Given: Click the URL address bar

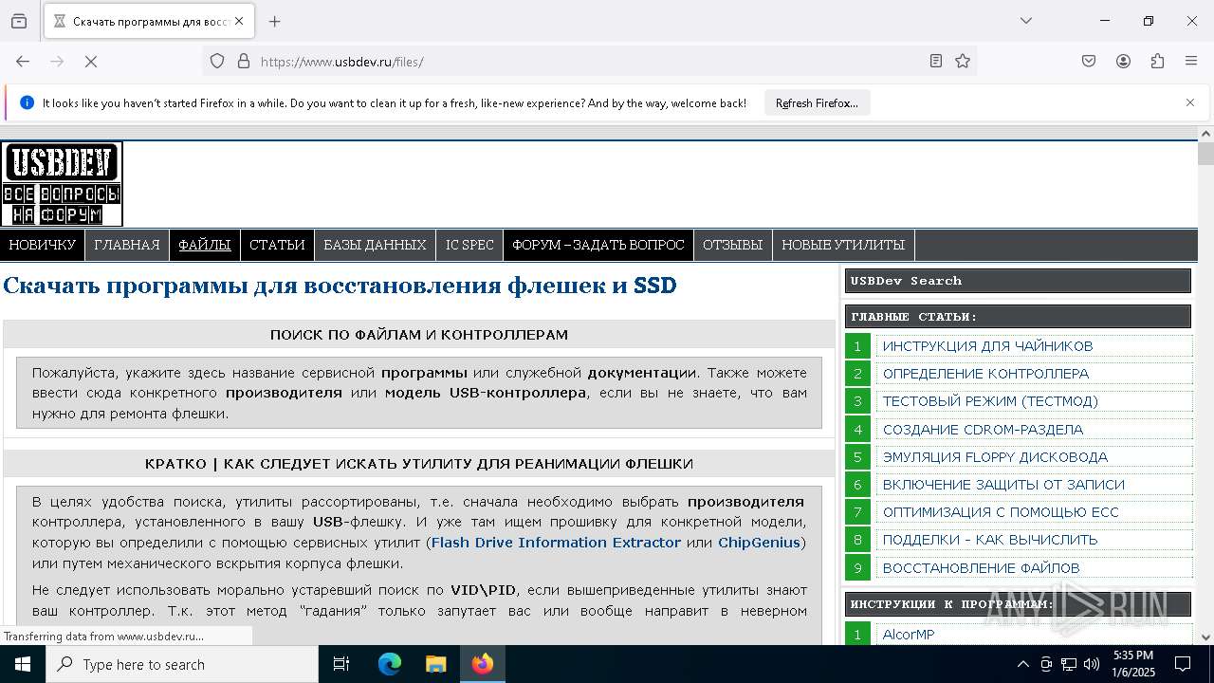Looking at the screenshot, I should pos(588,62).
